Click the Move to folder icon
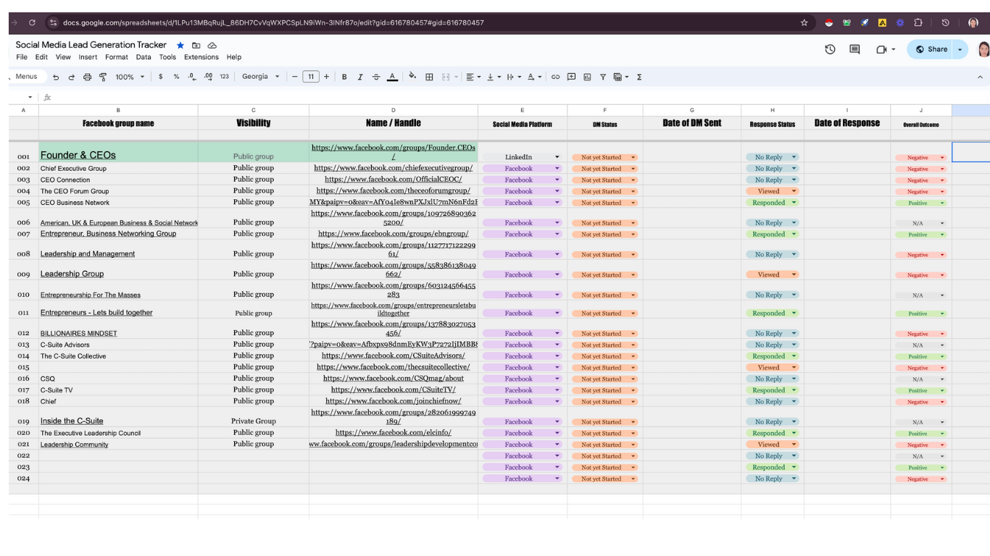 (196, 45)
